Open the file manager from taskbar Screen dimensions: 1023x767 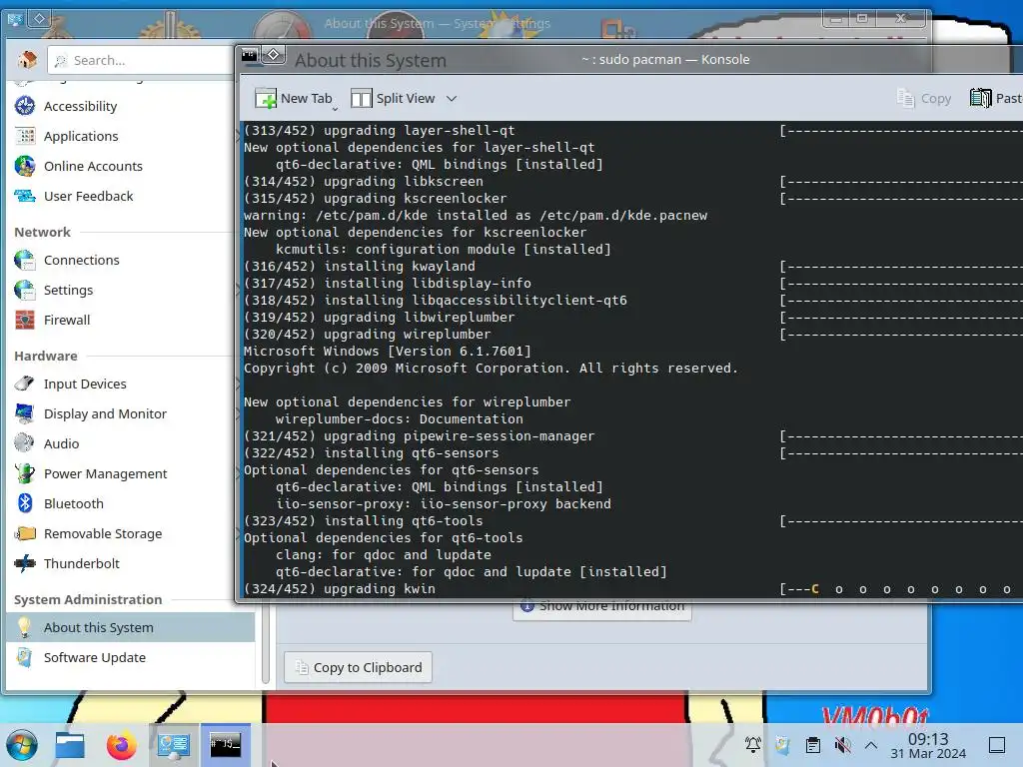70,745
